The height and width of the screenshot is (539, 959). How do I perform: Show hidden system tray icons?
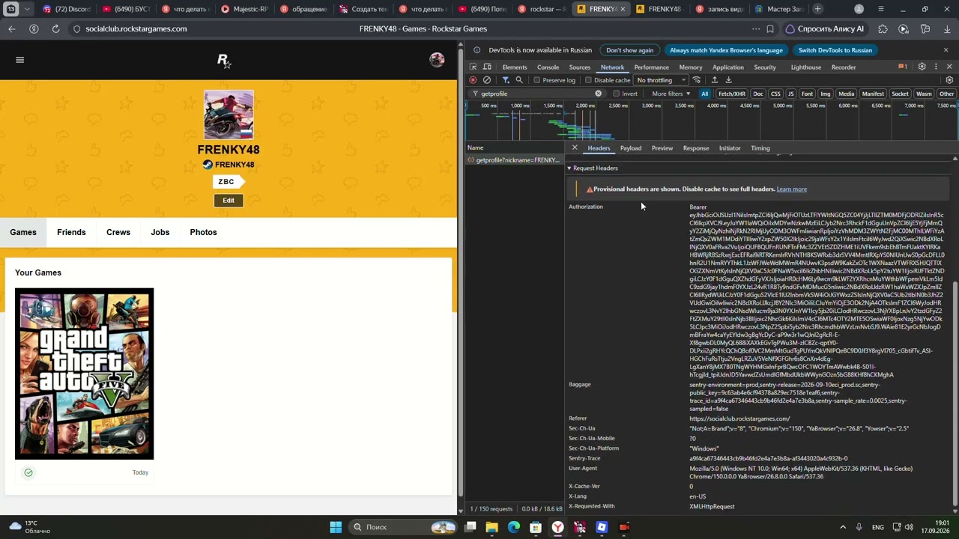843,527
